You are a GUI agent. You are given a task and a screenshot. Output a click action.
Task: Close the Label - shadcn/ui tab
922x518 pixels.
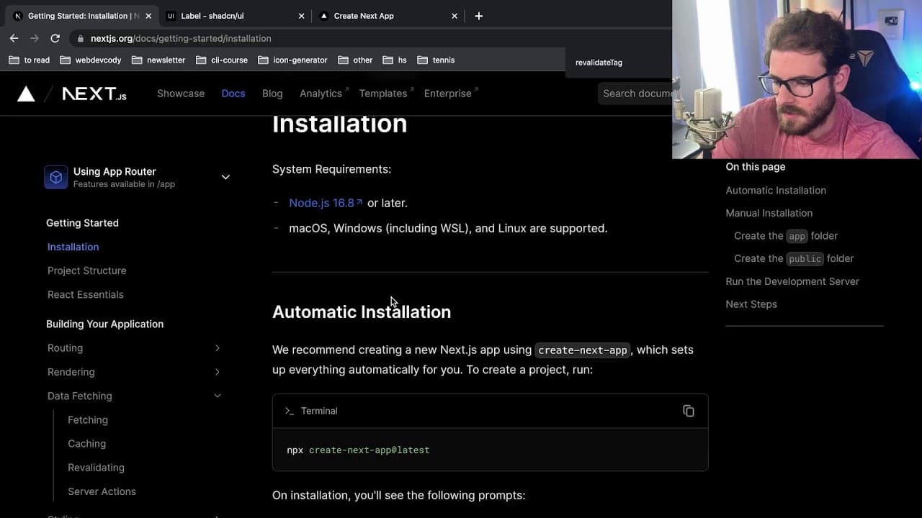pos(301,16)
